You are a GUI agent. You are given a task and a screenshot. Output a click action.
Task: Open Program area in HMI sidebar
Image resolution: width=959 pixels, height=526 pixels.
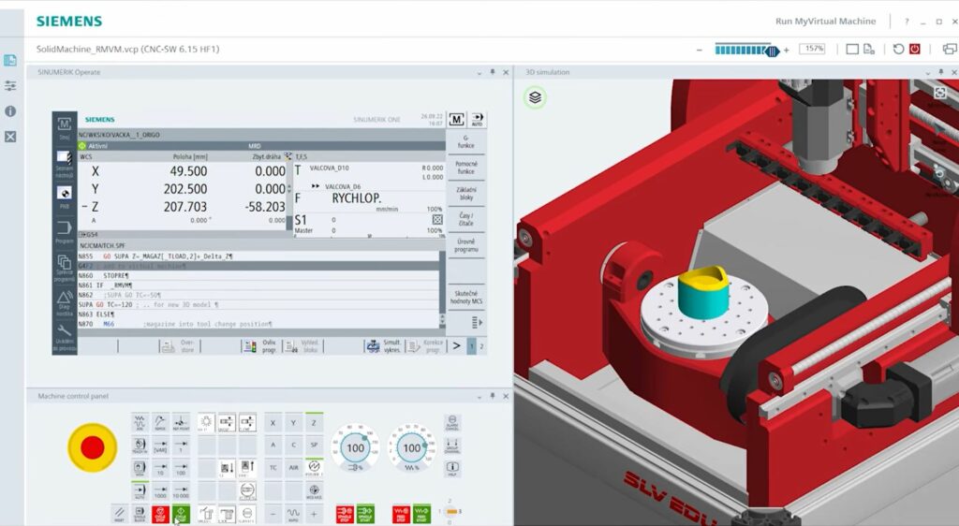[x=65, y=233]
